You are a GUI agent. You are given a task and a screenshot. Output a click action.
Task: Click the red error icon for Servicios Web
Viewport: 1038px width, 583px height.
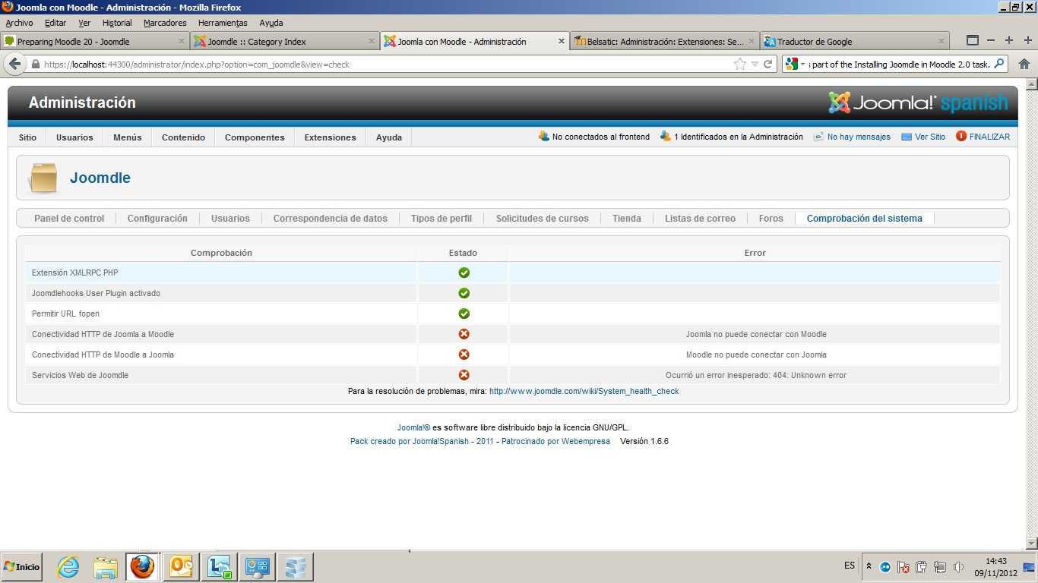click(x=464, y=375)
